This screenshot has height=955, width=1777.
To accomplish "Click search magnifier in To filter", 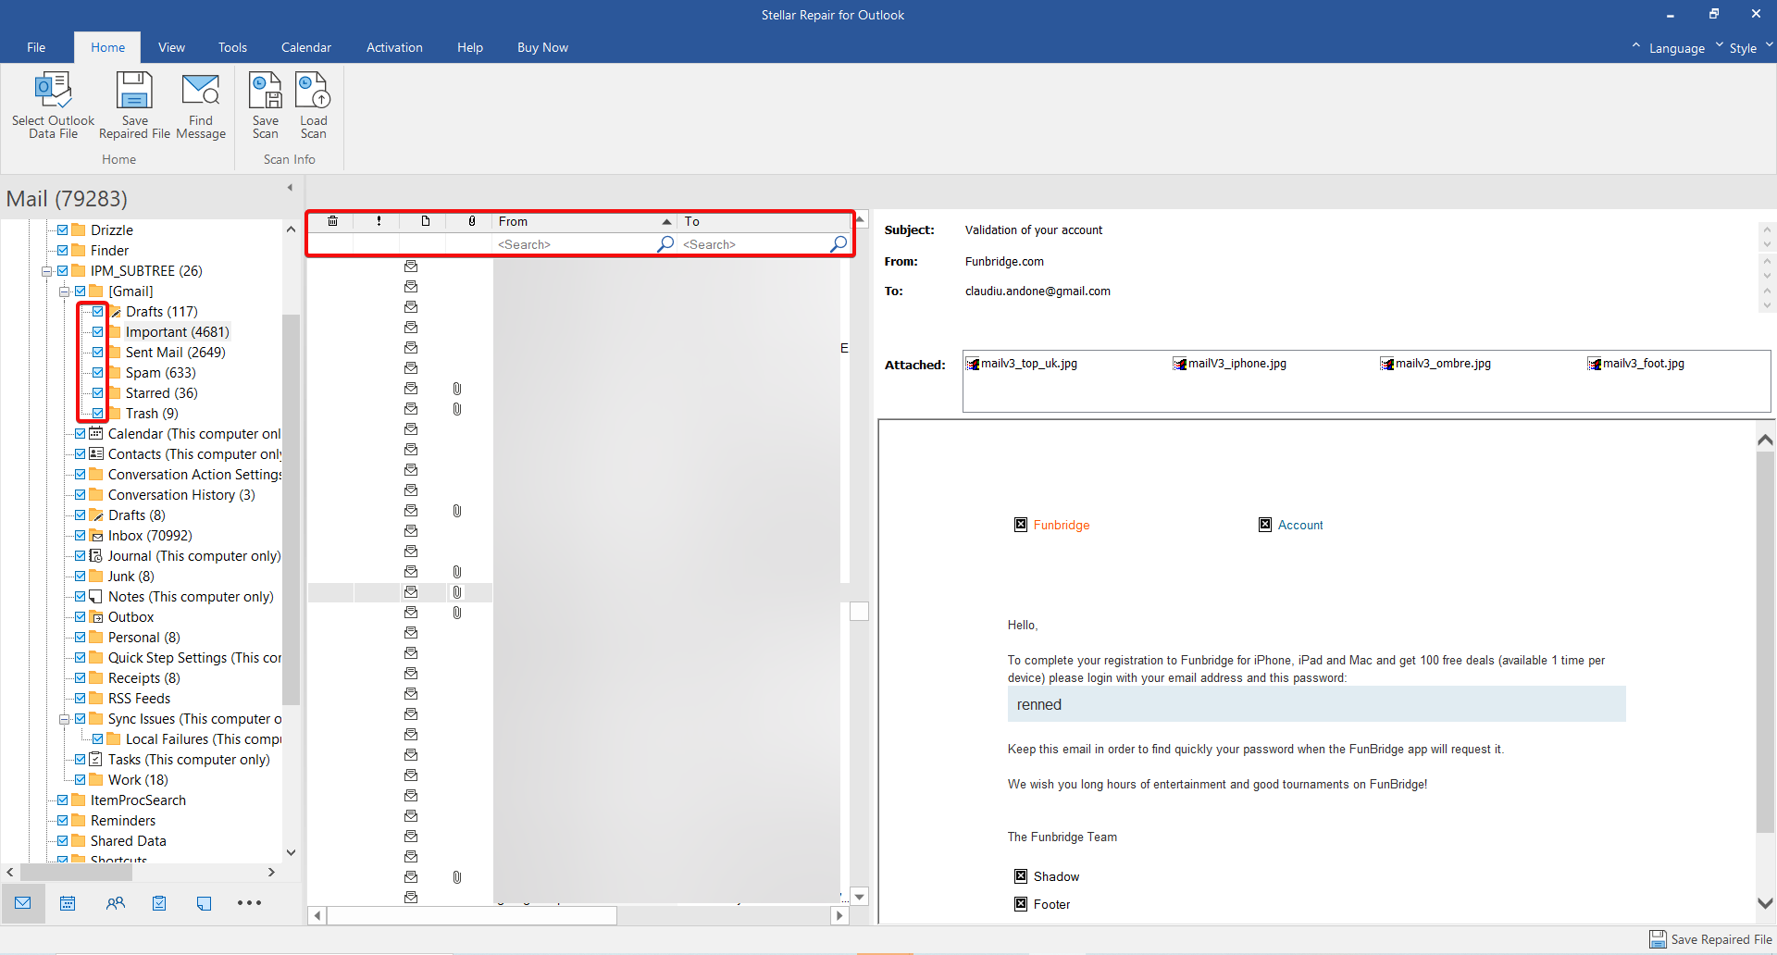I will click(839, 244).
